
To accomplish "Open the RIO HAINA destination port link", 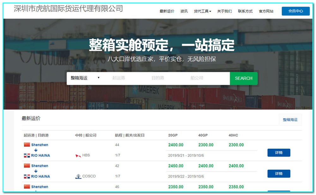I will pyautogui.click(x=40, y=155).
